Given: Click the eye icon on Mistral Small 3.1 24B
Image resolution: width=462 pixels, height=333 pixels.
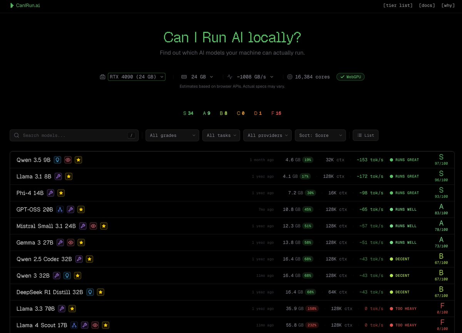Looking at the screenshot, I should (93, 226).
